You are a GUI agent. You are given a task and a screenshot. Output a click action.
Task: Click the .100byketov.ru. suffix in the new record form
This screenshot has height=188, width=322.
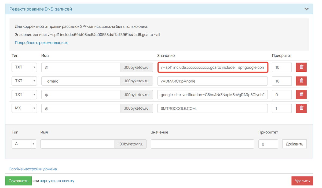(x=130, y=144)
